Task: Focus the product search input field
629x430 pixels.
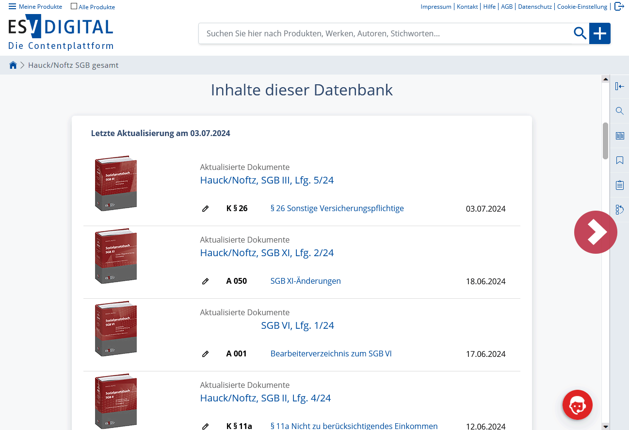Action: coord(386,33)
